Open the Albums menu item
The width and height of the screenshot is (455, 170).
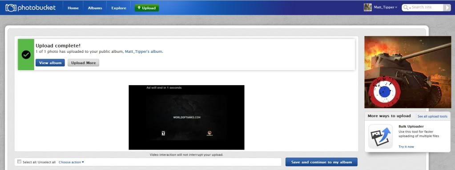click(95, 8)
